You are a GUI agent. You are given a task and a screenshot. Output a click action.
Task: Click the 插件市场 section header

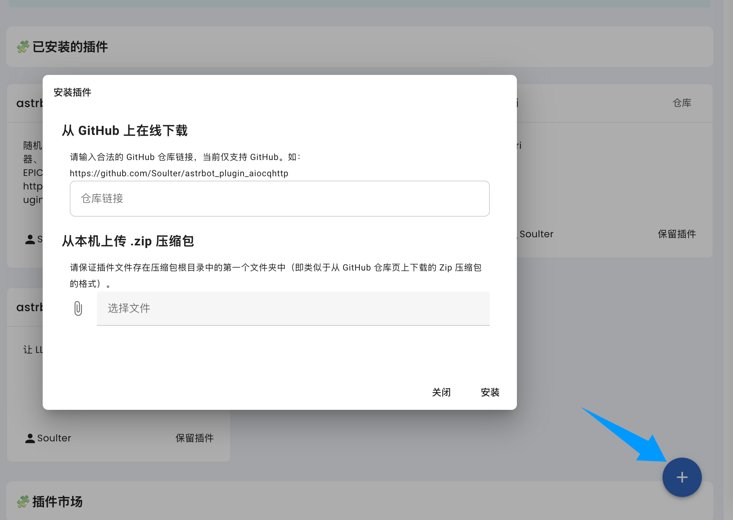click(x=58, y=501)
